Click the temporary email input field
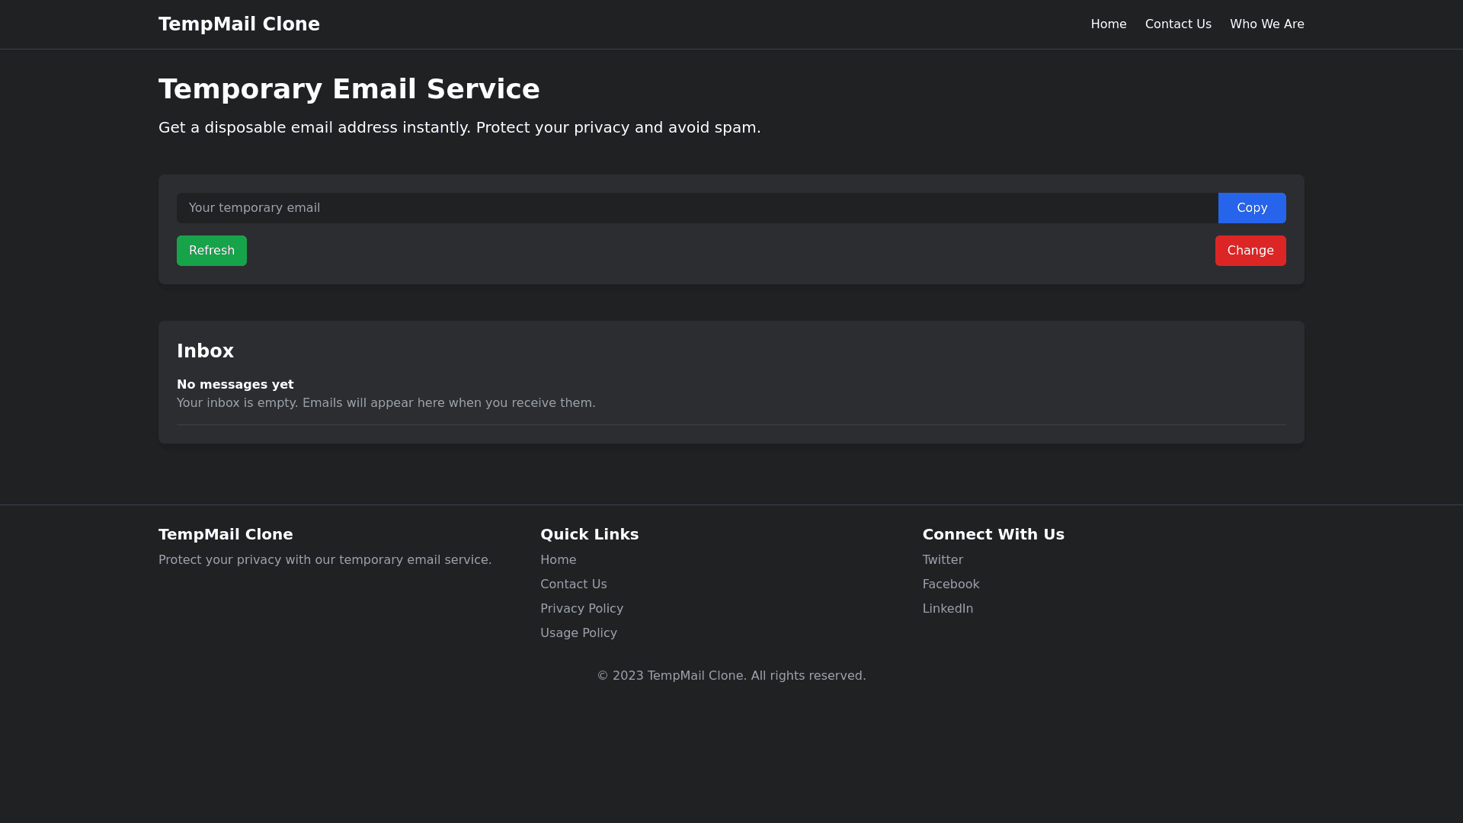Image resolution: width=1463 pixels, height=823 pixels. (696, 208)
